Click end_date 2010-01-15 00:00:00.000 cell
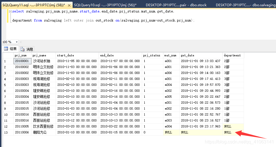 [x=120, y=132]
